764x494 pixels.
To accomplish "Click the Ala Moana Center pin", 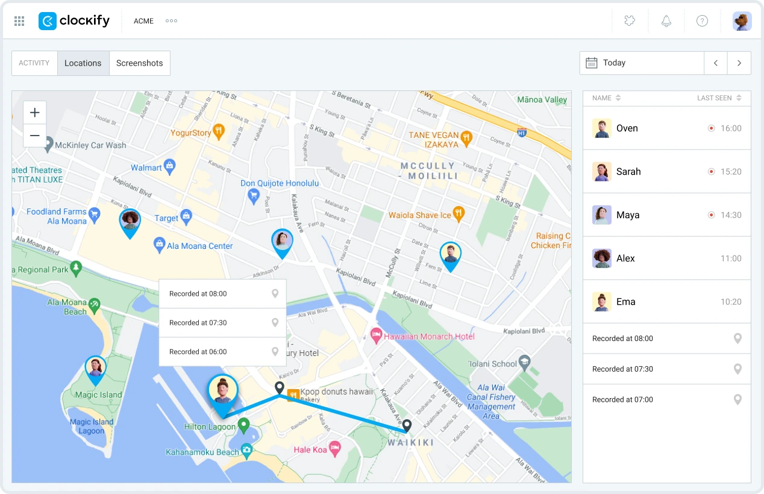I will point(159,244).
